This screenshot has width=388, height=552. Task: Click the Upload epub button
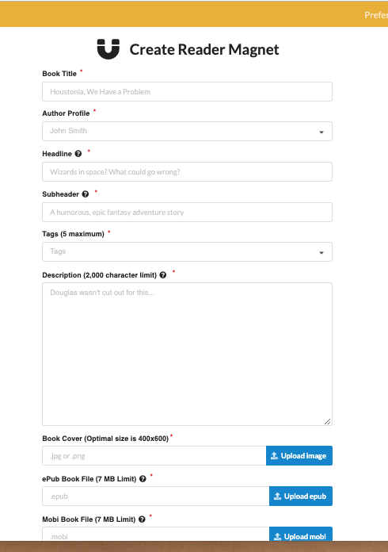(301, 496)
